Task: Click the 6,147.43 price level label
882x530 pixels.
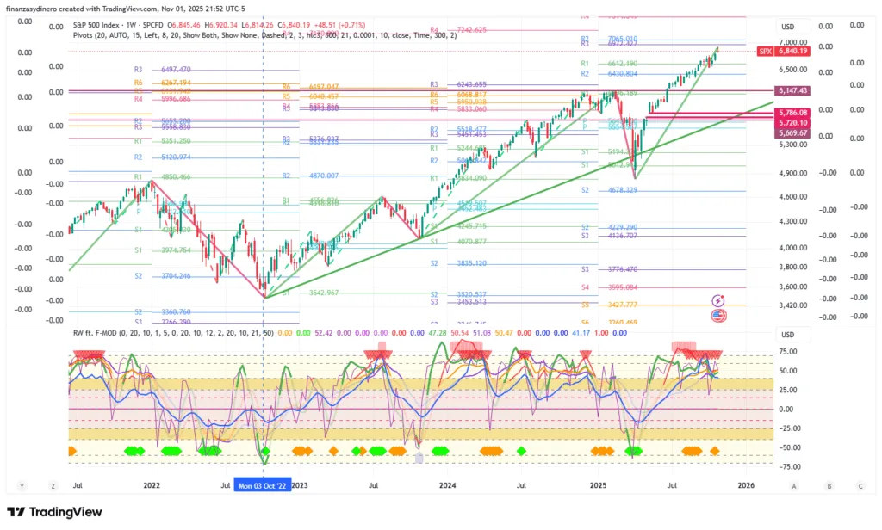Action: (791, 90)
